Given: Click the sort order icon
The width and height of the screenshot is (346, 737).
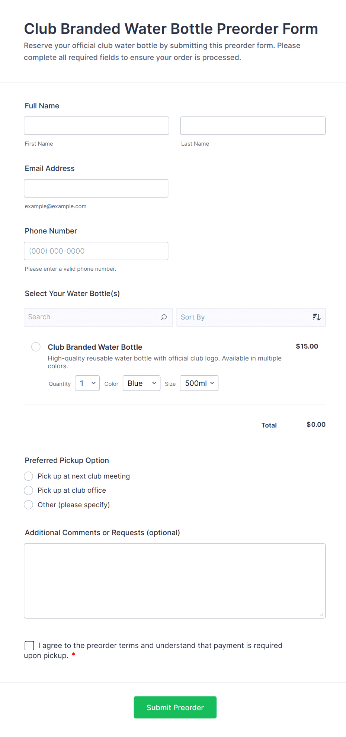Looking at the screenshot, I should click(317, 317).
